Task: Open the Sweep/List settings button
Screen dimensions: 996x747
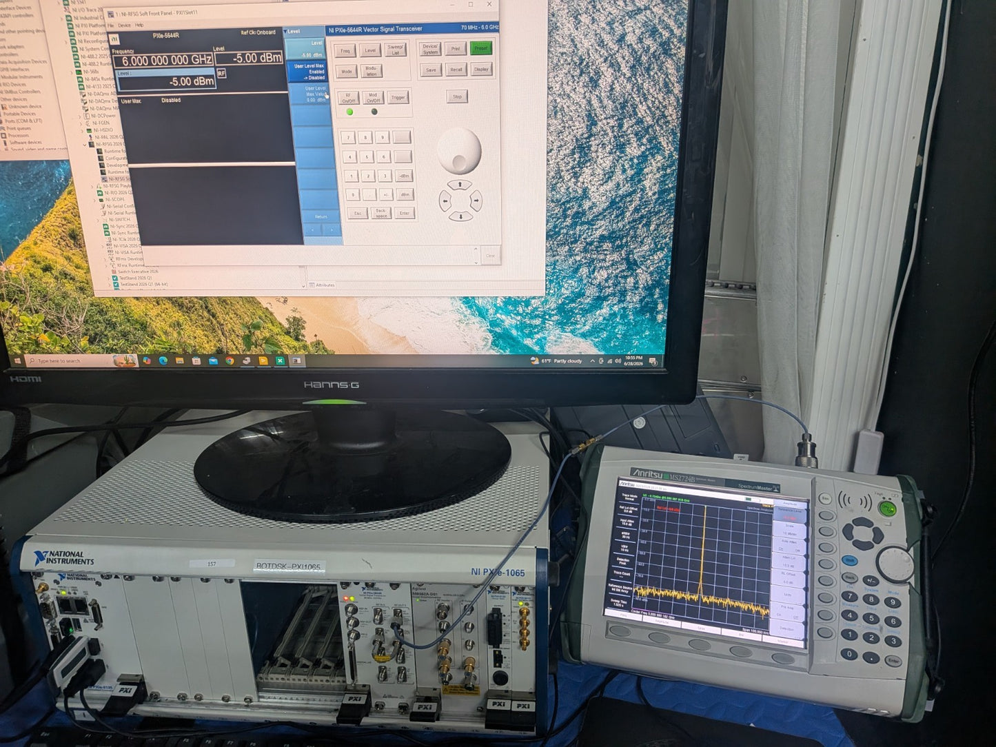Action: (396, 50)
